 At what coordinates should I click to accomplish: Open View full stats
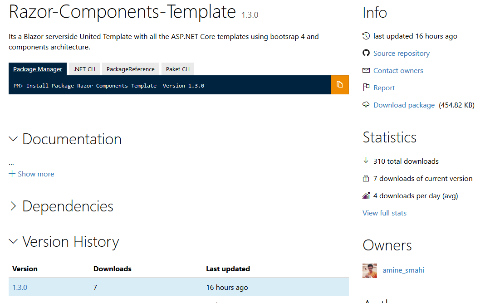coord(384,213)
